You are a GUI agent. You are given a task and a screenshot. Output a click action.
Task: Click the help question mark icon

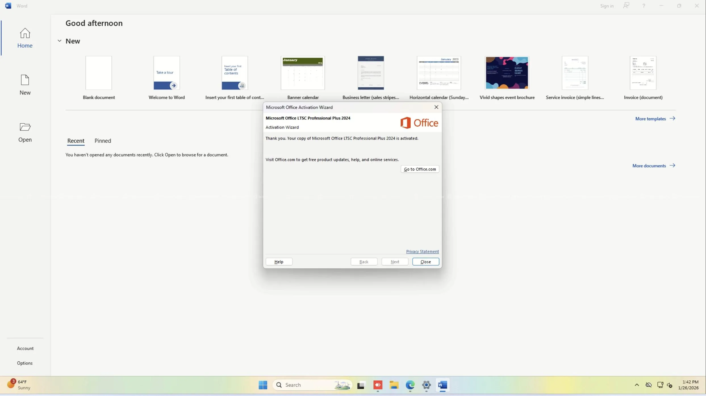click(644, 6)
